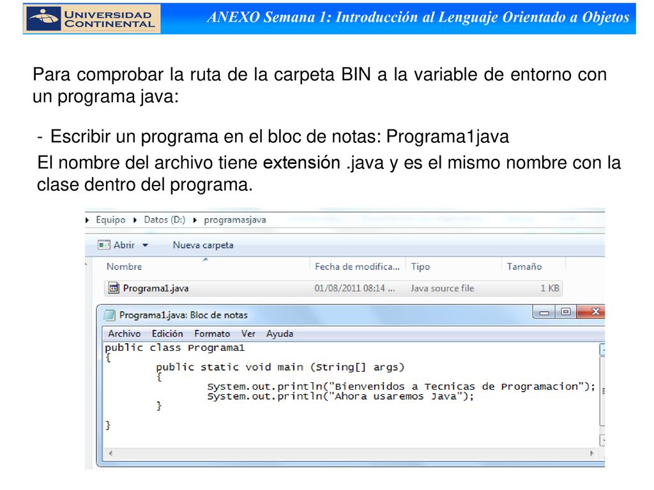Click Datos (D:) in the address bar
This screenshot has width=654, height=490.
click(164, 219)
